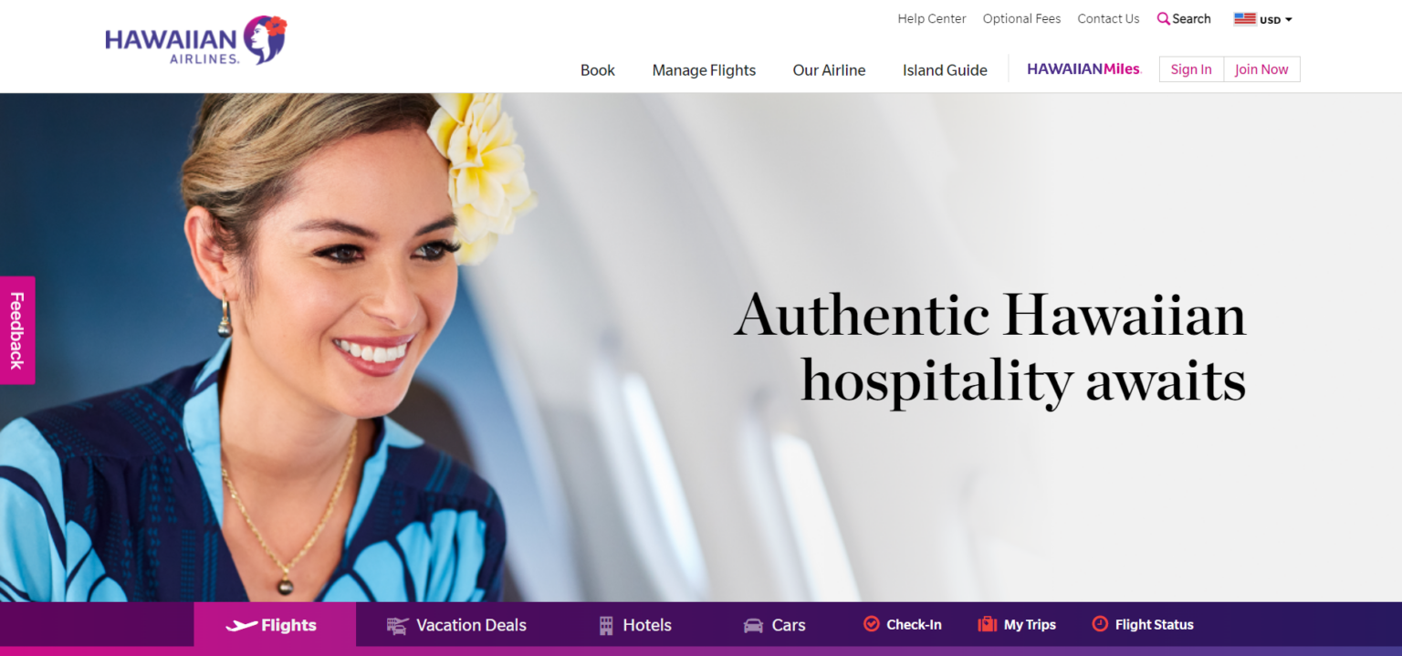Open the pink Feedback side tab
Screen dimensions: 1402x656
click(x=17, y=330)
